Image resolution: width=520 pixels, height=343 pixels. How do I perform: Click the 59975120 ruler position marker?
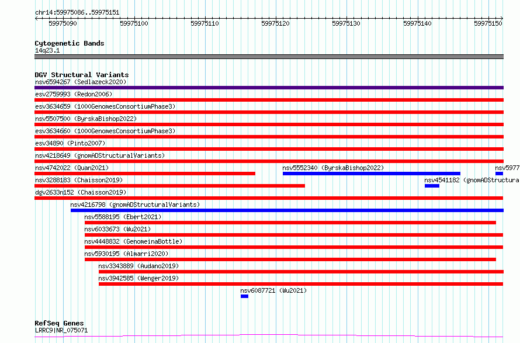[x=275, y=23]
